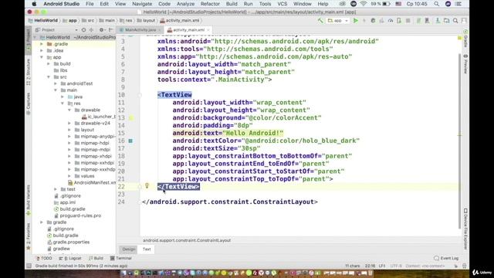Click the AVD Manager icon
This screenshot has height=278, width=494.
[427, 21]
